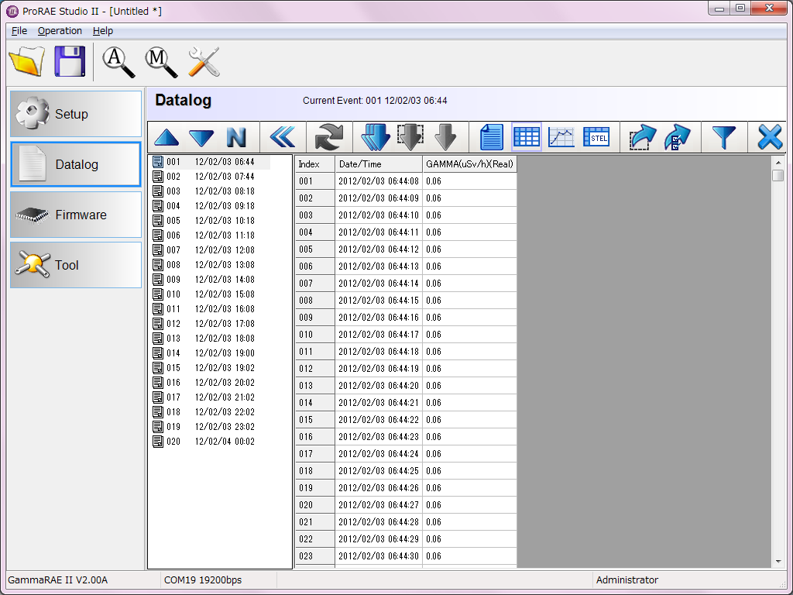793x595 pixels.
Task: Open a file with the folder icon
Action: (27, 61)
